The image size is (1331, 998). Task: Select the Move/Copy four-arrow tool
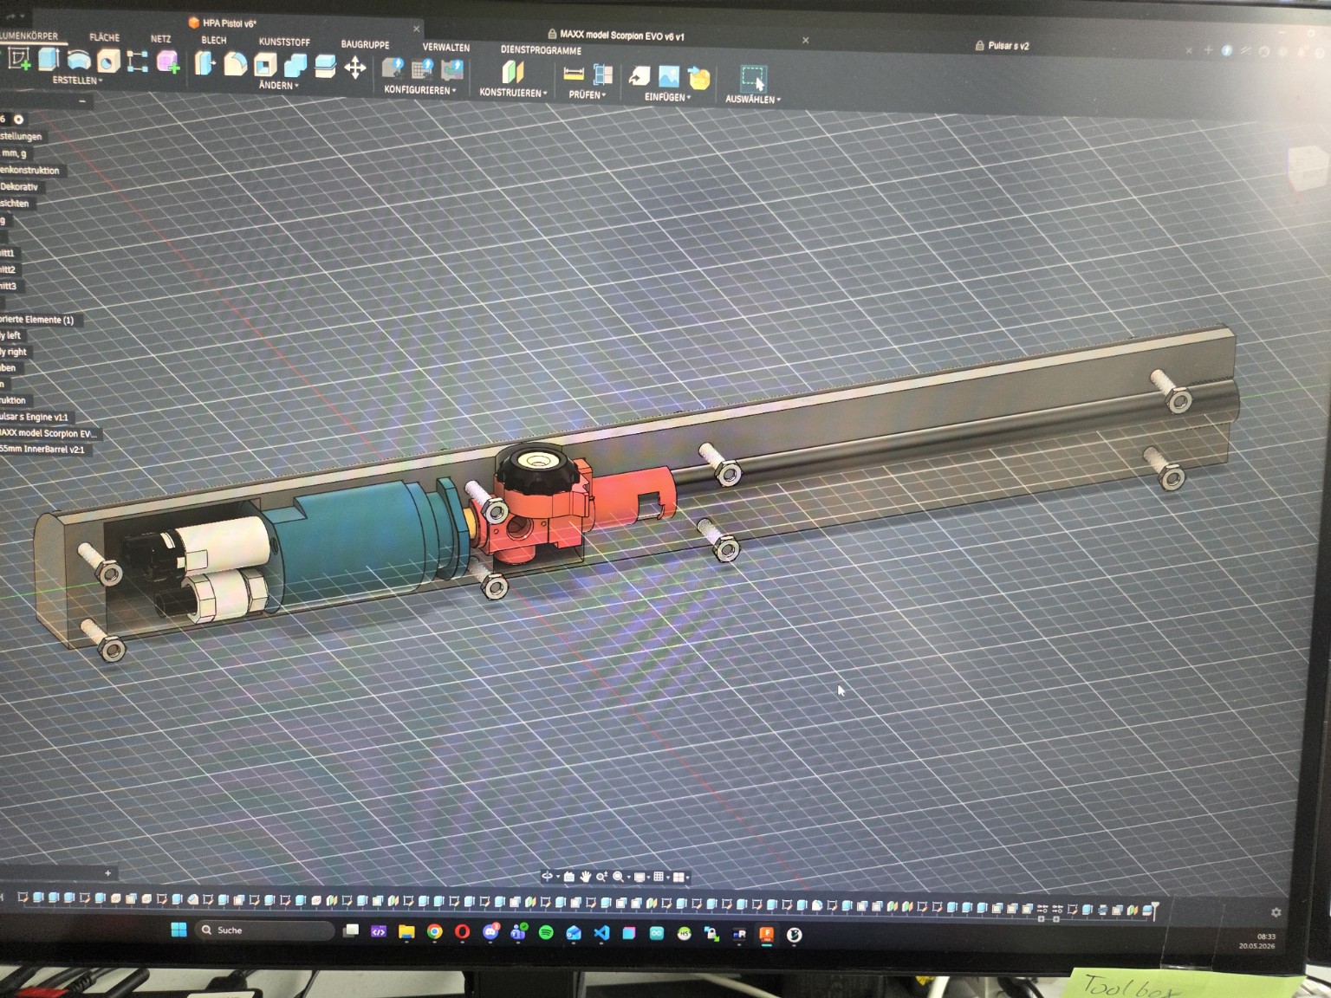(354, 68)
